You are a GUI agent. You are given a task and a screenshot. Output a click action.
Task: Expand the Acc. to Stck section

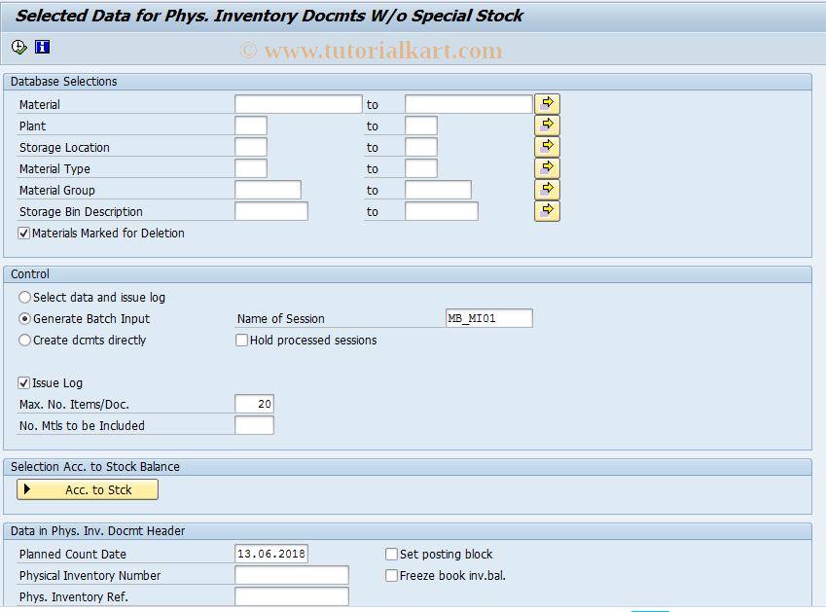[88, 489]
